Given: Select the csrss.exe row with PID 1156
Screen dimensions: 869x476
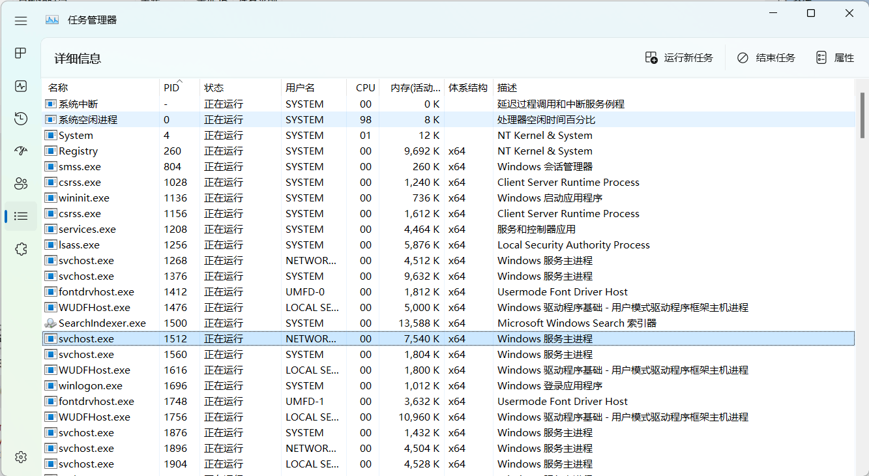Looking at the screenshot, I should pos(449,214).
